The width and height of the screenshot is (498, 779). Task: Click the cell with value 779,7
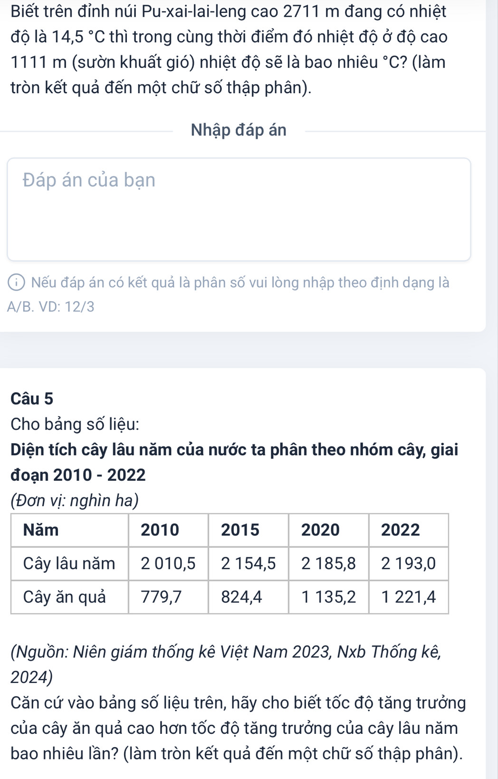[168, 597]
